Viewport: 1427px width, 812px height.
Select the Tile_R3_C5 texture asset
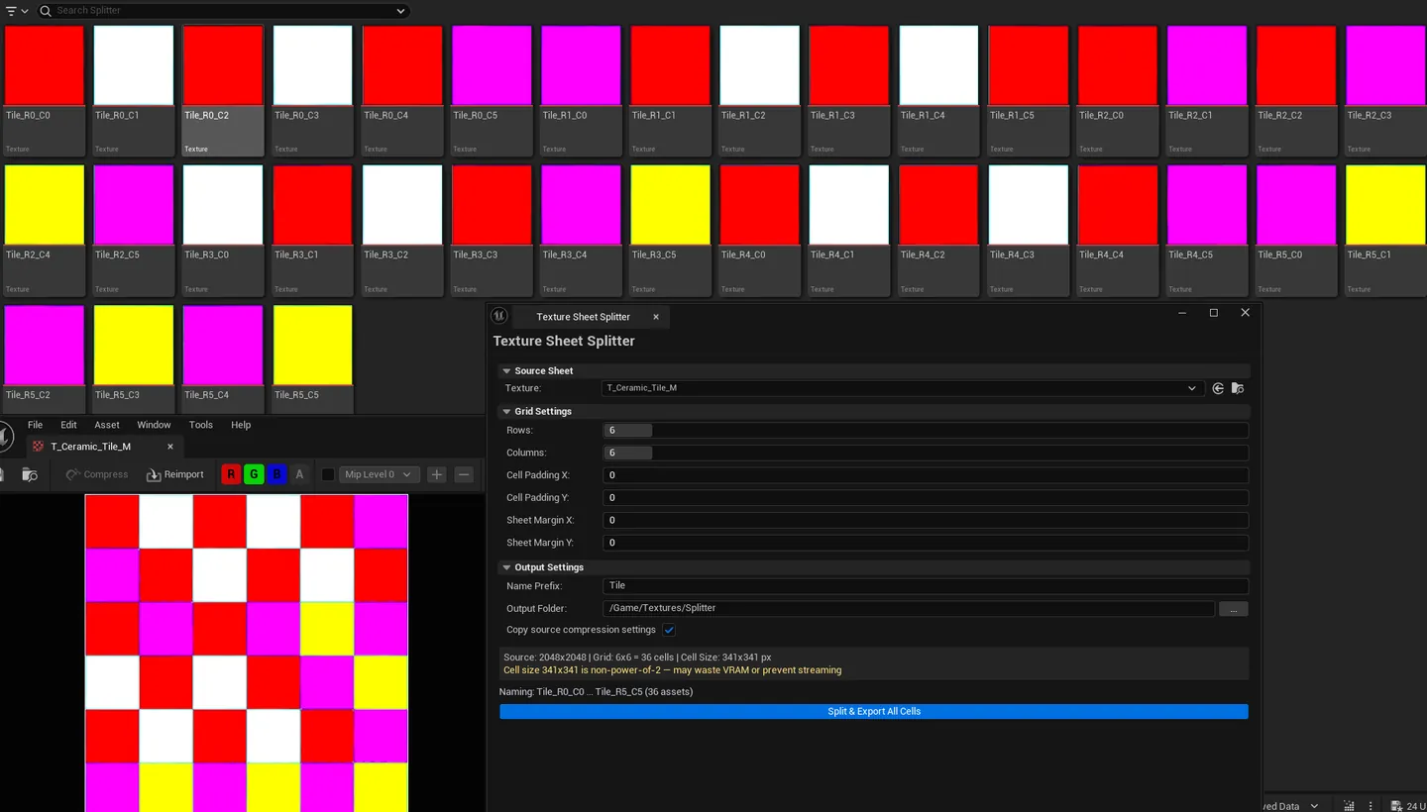[670, 231]
